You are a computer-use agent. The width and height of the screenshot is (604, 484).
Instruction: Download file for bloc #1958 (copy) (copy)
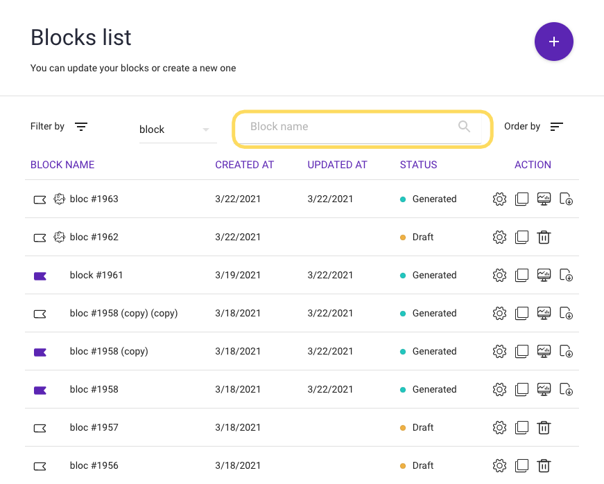pyautogui.click(x=567, y=314)
